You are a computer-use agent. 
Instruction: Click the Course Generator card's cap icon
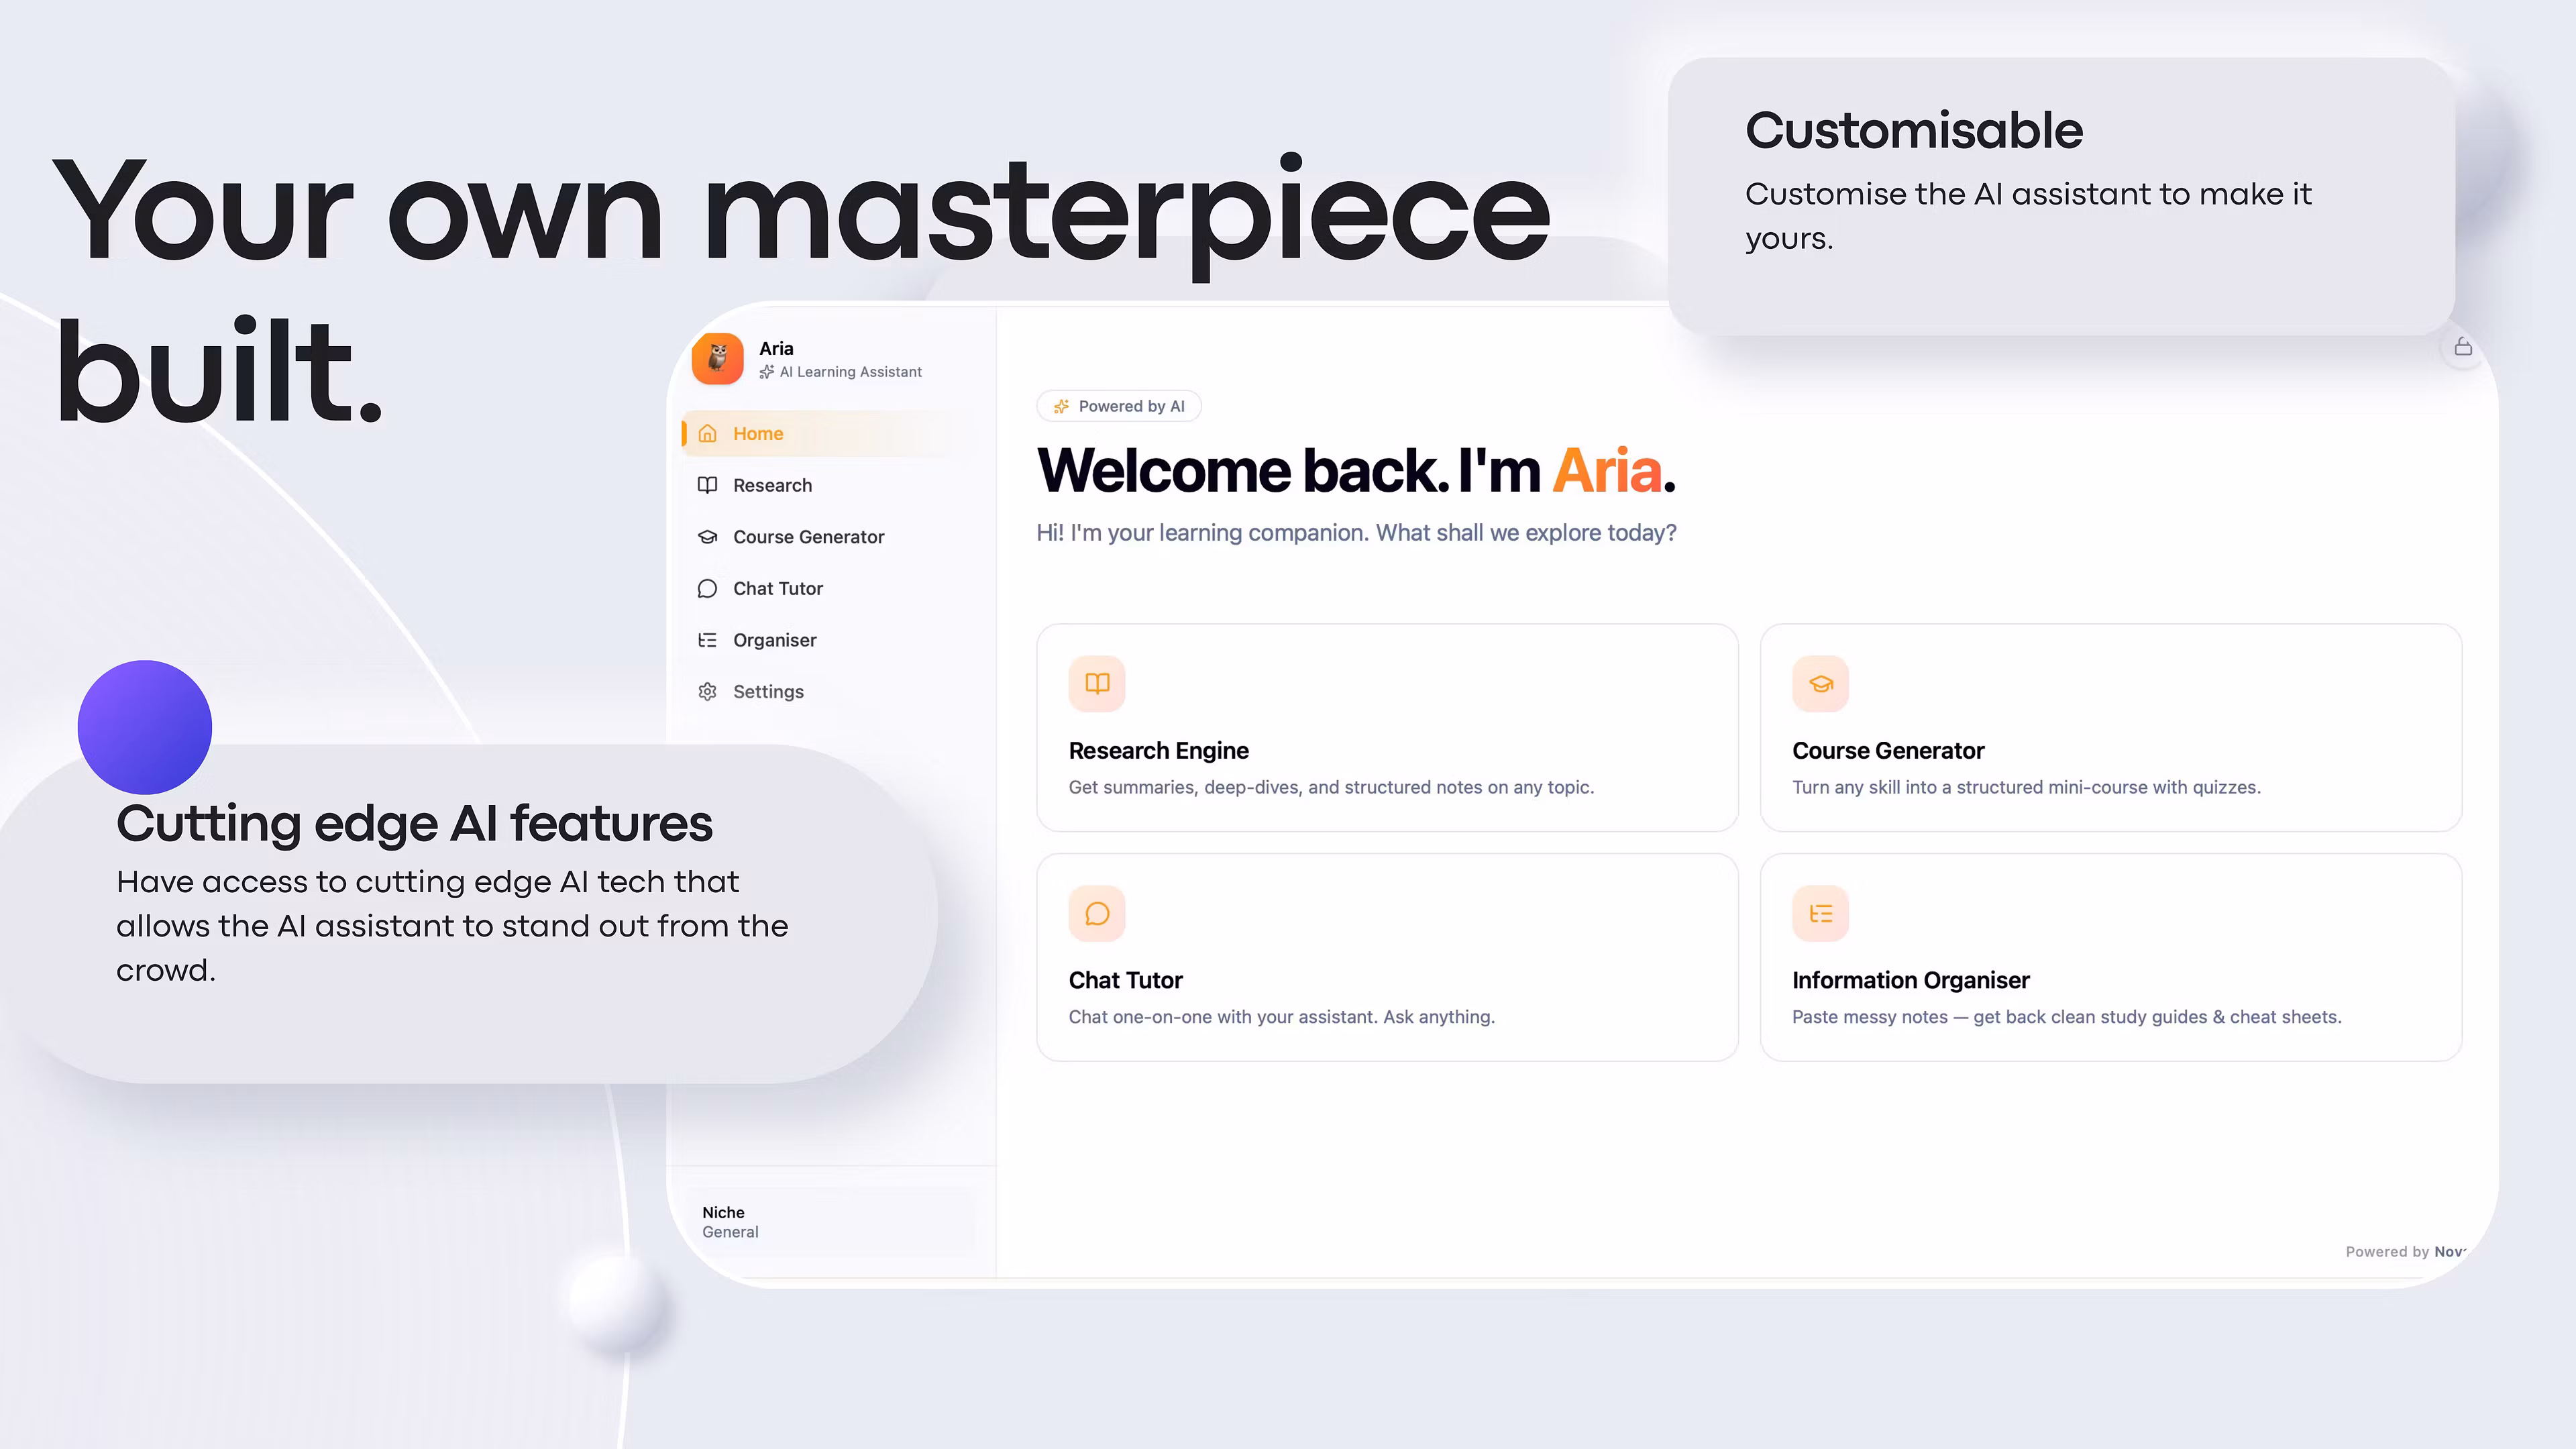[x=1820, y=684]
